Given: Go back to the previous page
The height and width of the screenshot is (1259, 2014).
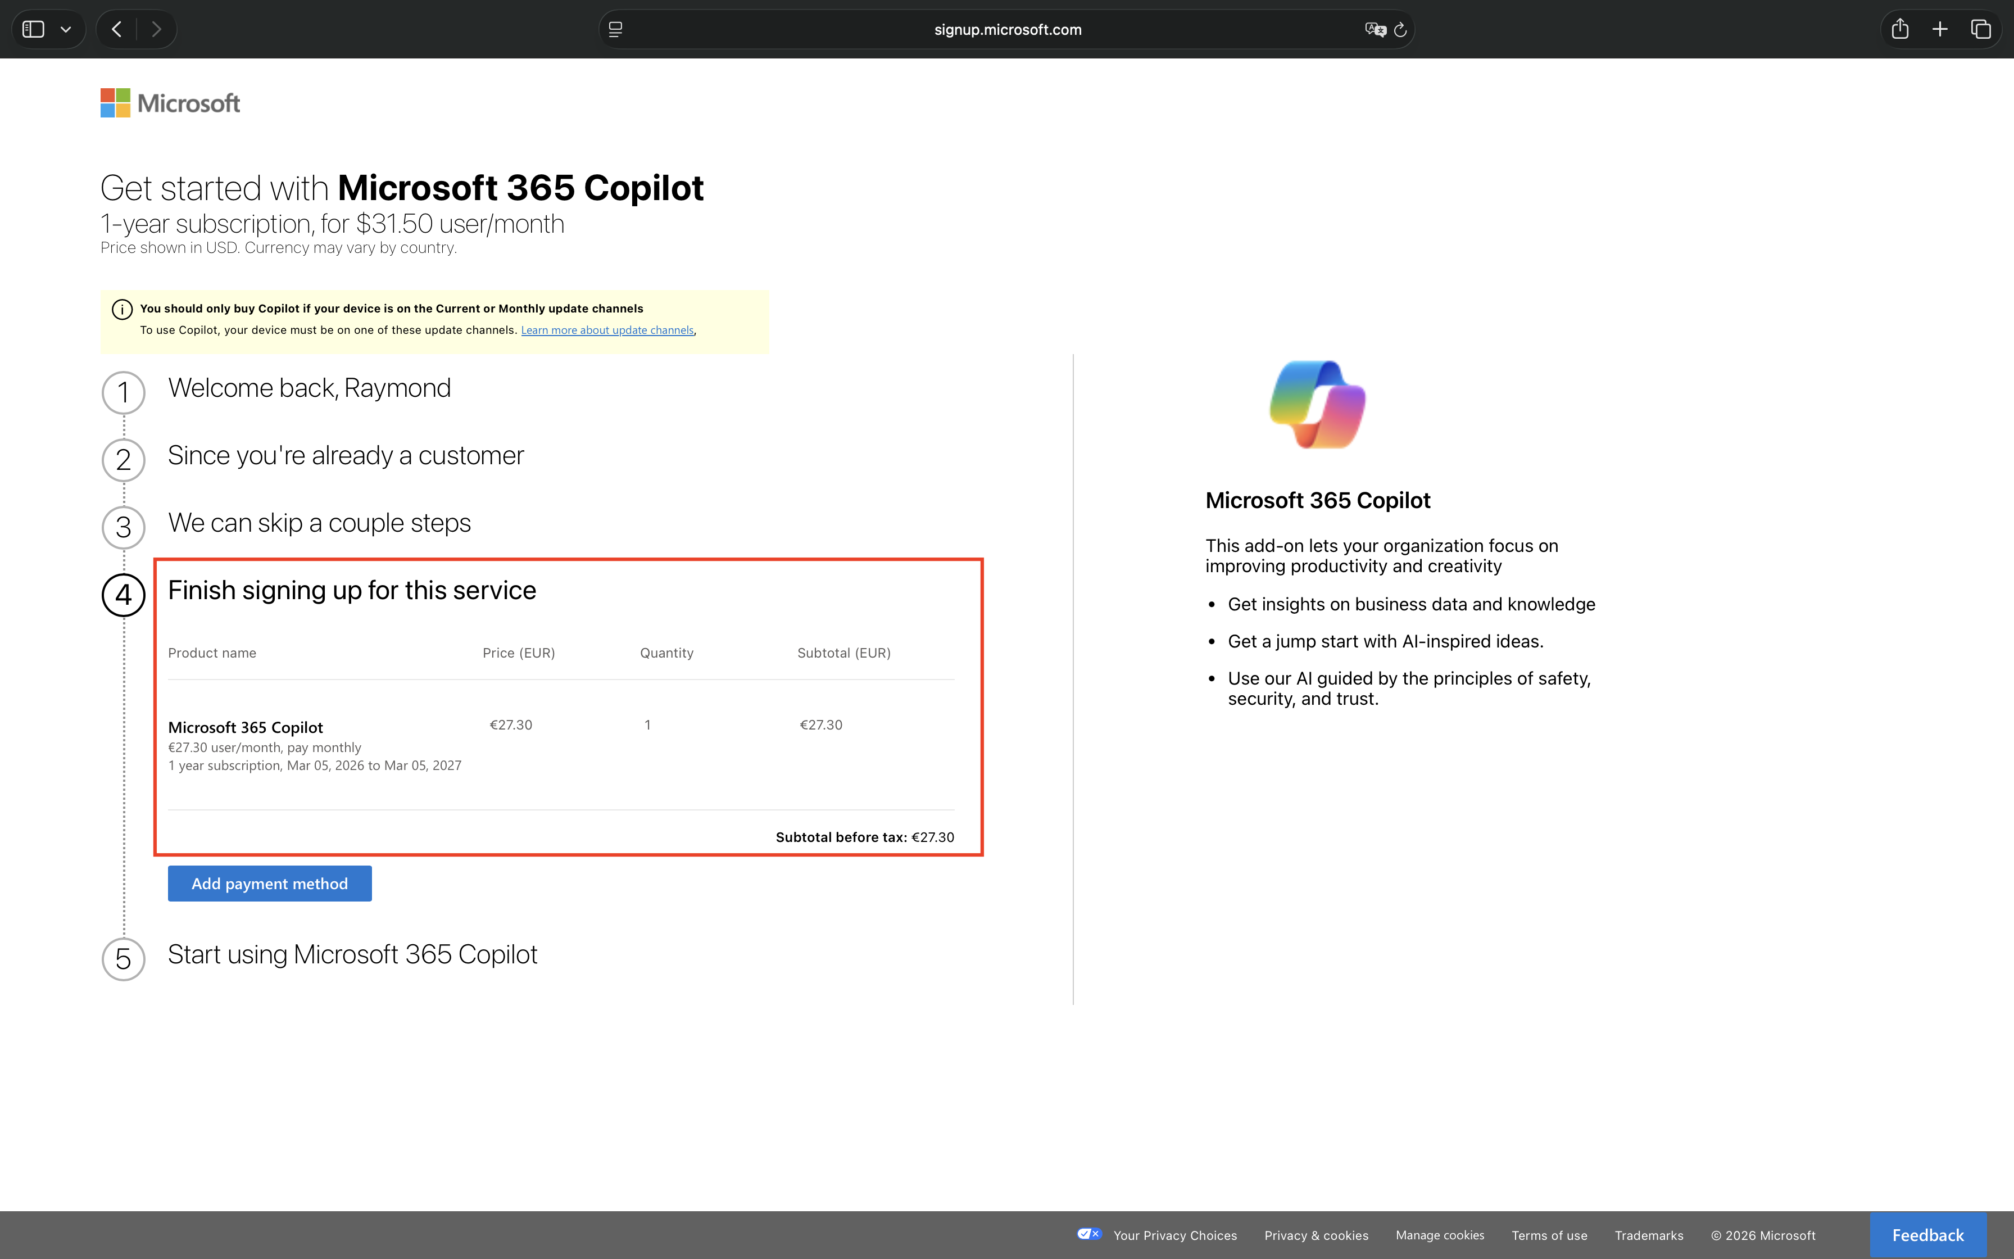Looking at the screenshot, I should [x=116, y=29].
